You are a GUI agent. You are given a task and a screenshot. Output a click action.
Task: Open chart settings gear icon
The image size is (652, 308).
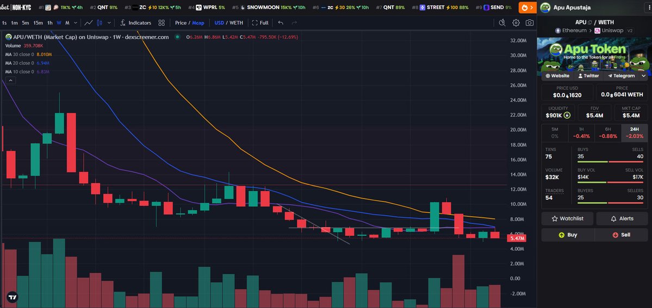coord(516,23)
